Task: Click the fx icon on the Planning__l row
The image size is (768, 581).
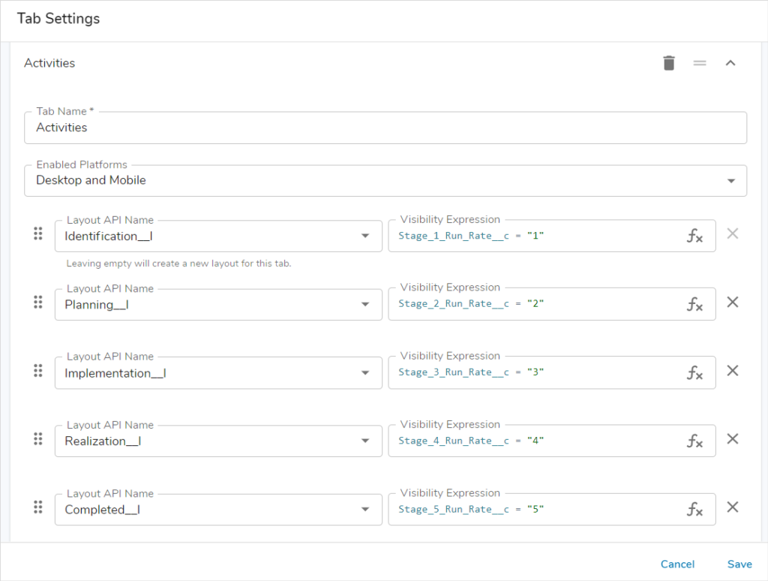Action: tap(694, 303)
